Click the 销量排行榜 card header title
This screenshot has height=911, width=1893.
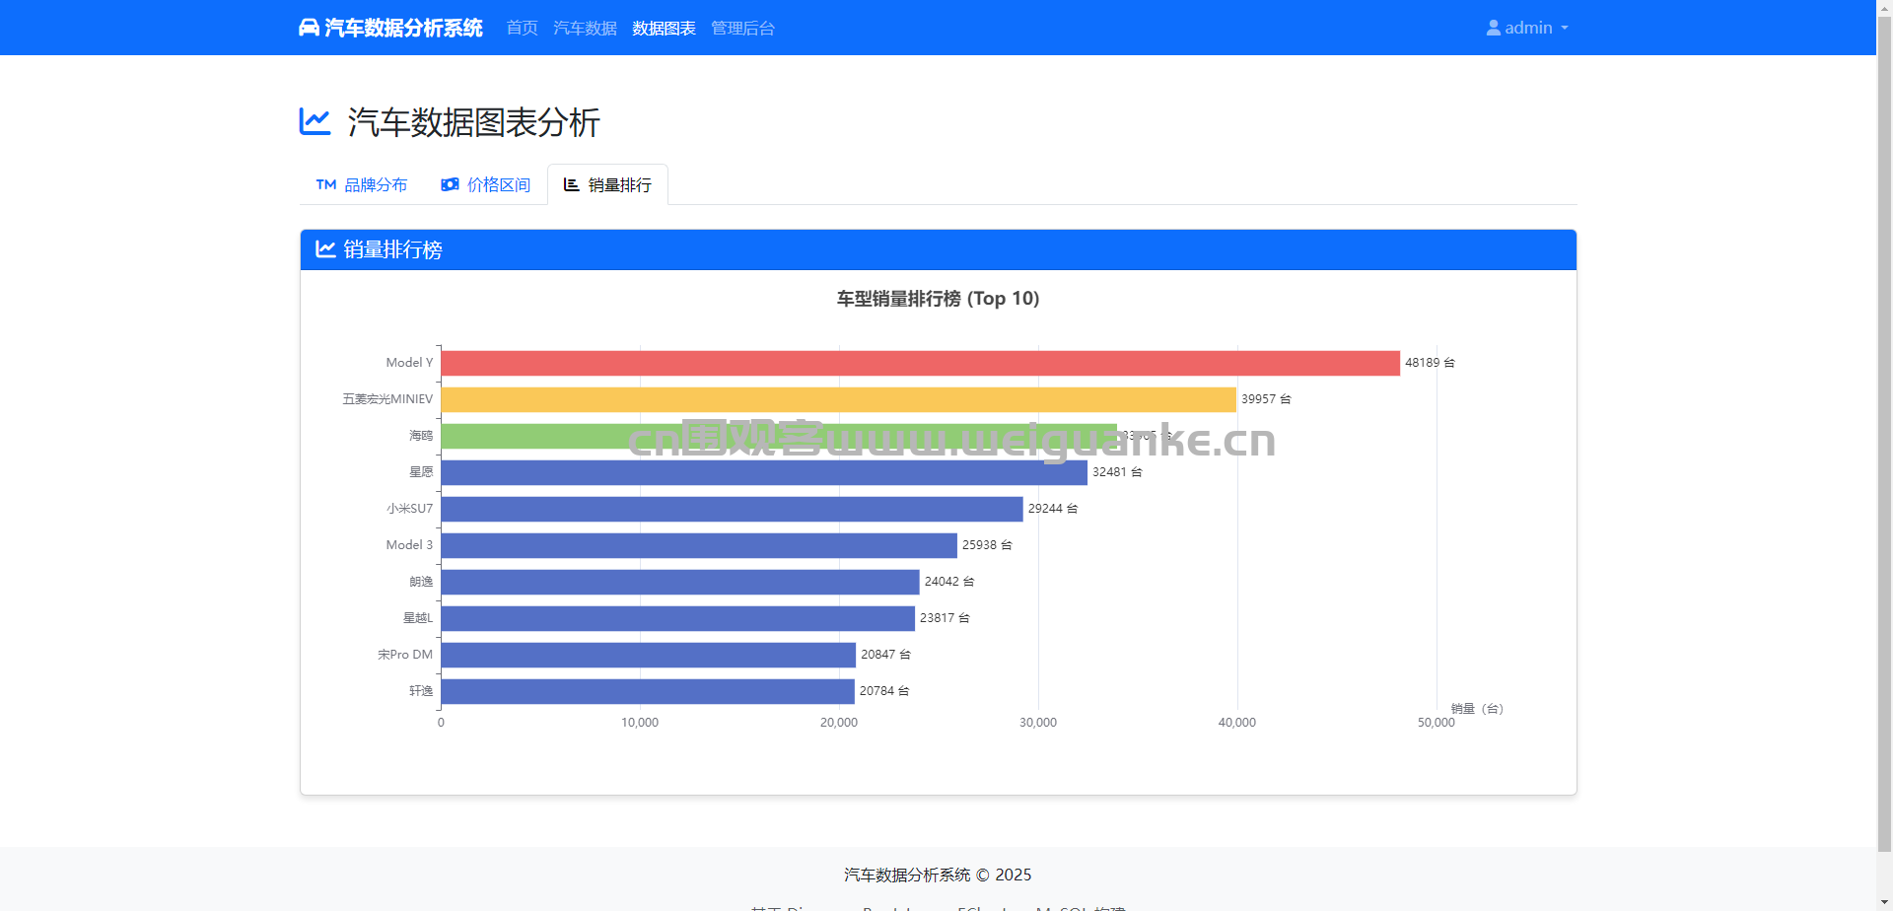pyautogui.click(x=392, y=249)
